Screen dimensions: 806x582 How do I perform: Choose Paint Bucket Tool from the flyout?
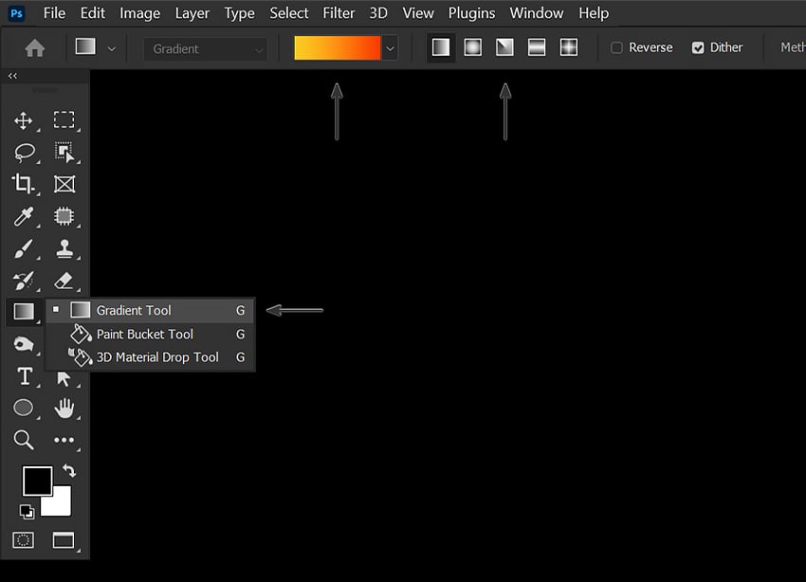point(145,334)
